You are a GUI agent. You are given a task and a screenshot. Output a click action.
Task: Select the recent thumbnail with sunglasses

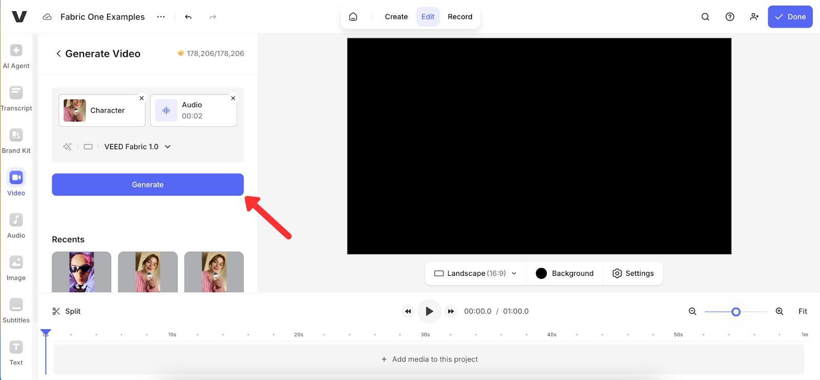coord(81,272)
